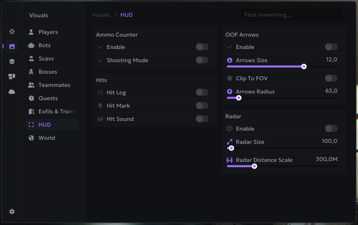Select the layers stack icon in left rail
Screen dimensions: 358x225
(x=12, y=61)
